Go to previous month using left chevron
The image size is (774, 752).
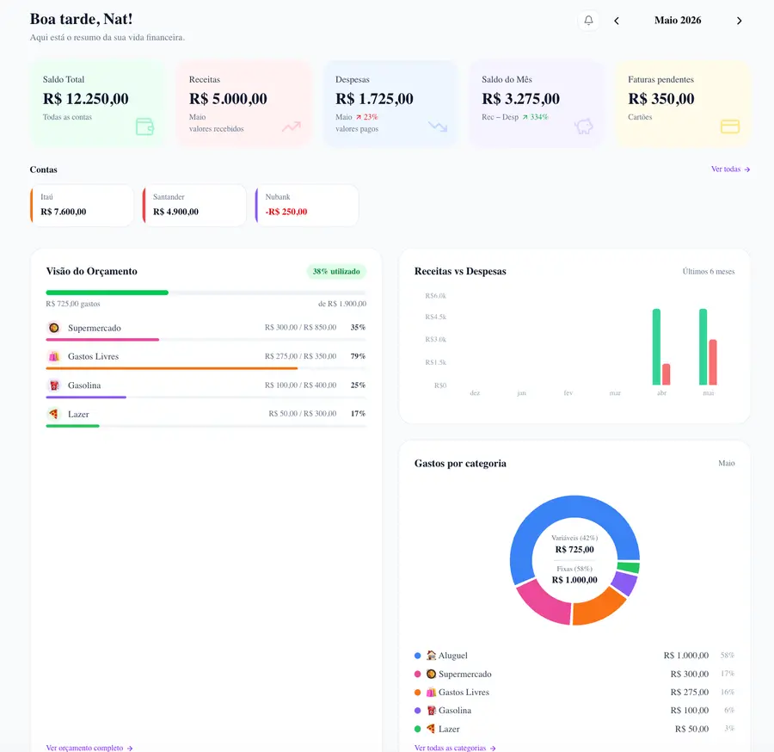(617, 21)
